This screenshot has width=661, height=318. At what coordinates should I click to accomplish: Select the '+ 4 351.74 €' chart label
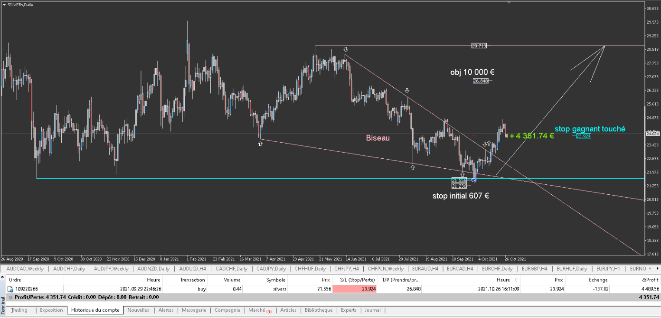tap(532, 136)
